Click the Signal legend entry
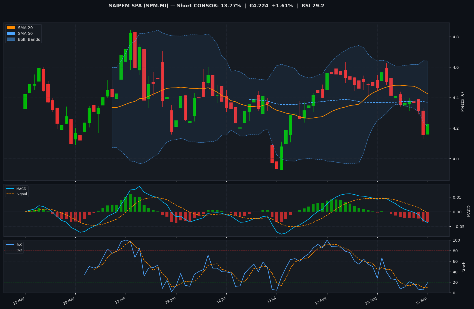474x309 pixels. (17, 194)
